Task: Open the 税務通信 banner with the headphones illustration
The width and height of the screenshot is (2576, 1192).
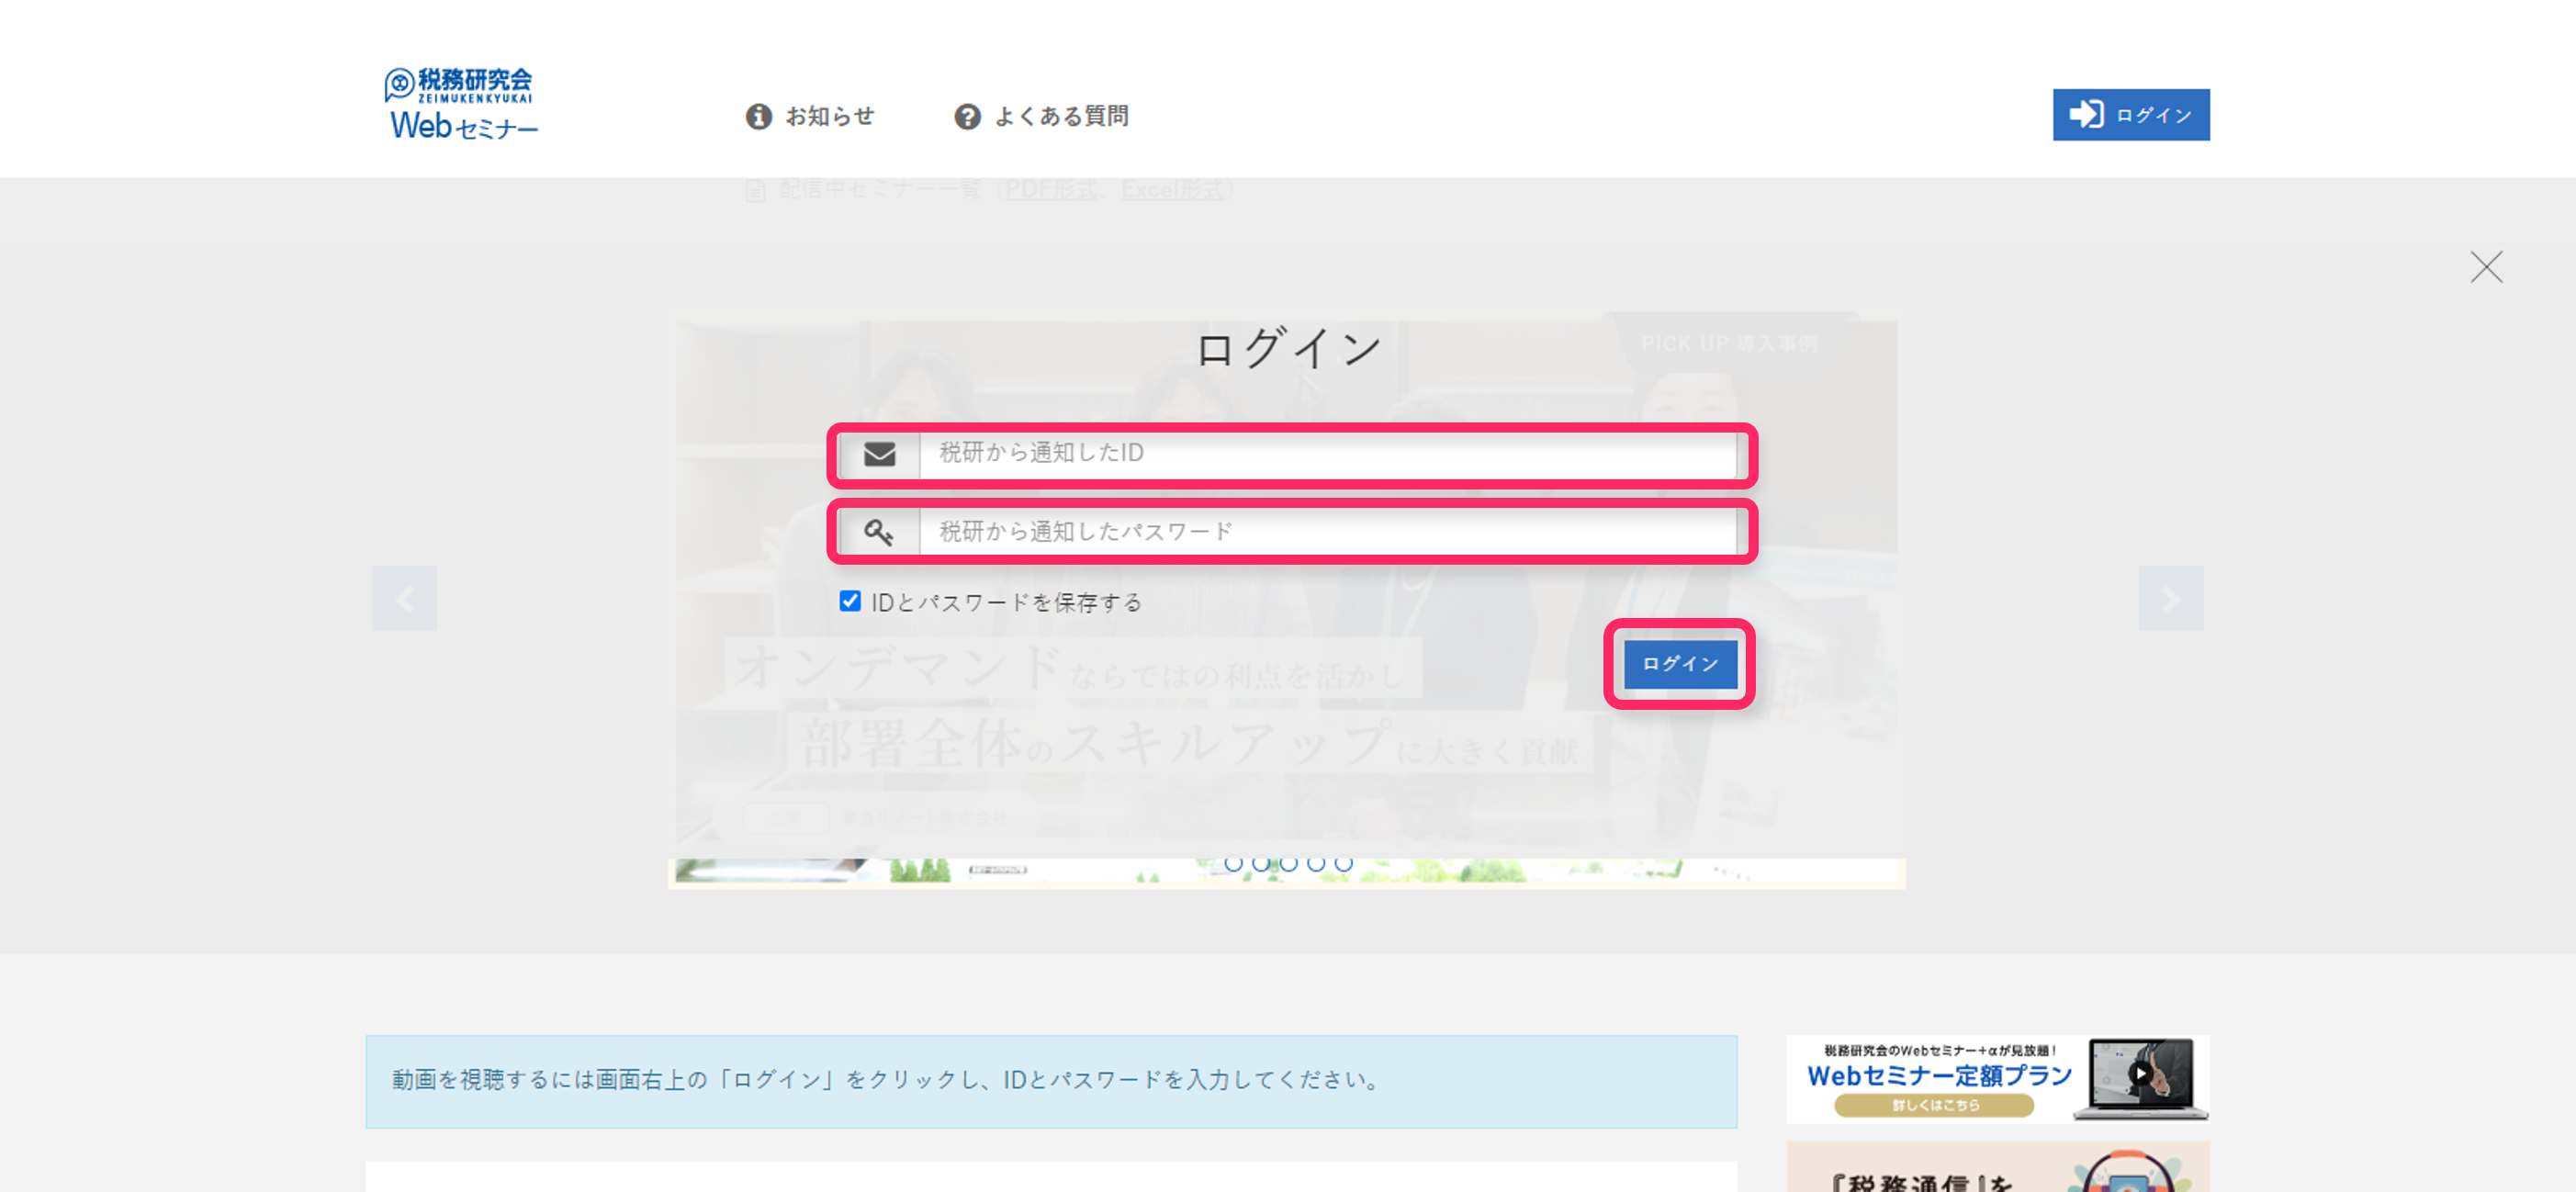Action: 1997,1167
